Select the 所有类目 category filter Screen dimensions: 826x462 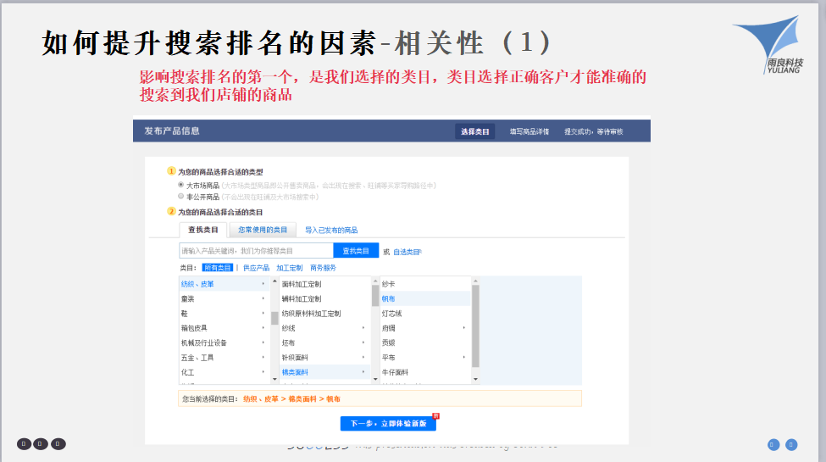click(218, 268)
